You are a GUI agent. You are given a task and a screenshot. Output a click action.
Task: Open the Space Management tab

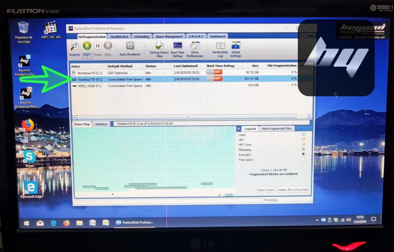pos(169,37)
